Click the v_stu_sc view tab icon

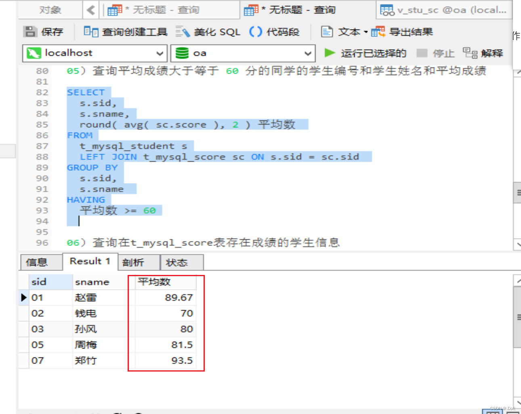pos(387,10)
